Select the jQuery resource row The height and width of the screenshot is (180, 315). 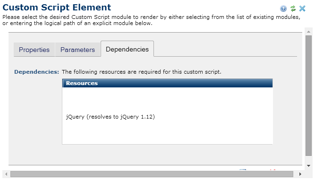point(168,117)
